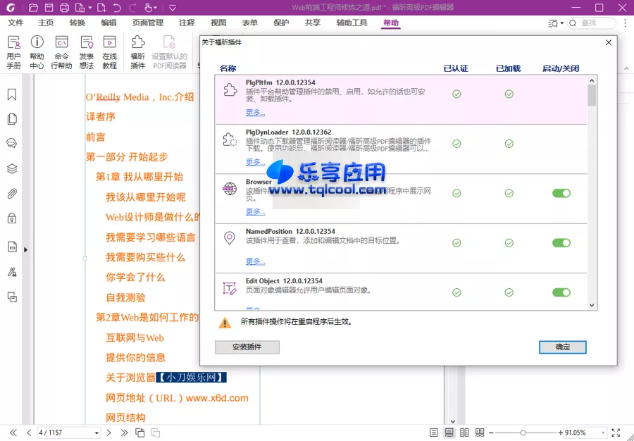Click the 更多 link under PlgPltfm plugin
The image size is (634, 441).
[x=255, y=112]
